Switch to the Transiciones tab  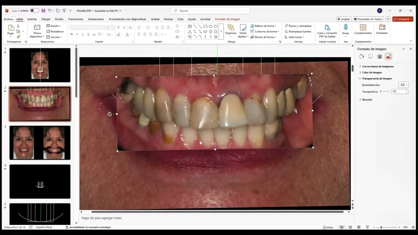coord(75,19)
